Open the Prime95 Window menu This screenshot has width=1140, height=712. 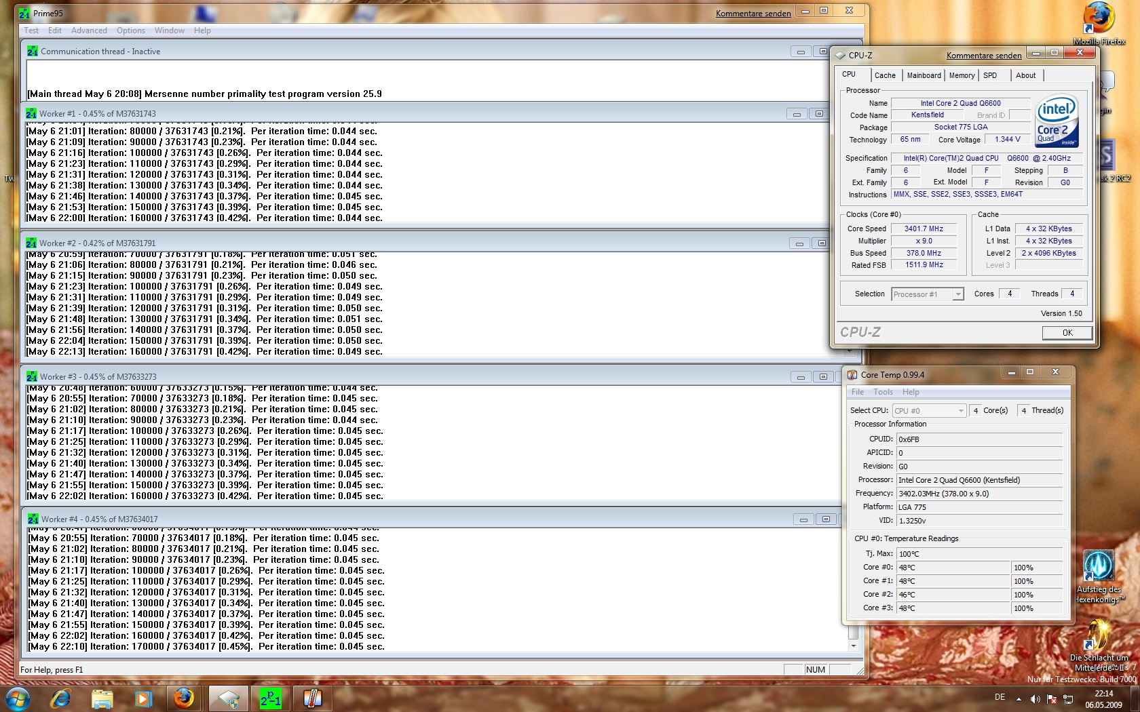click(x=169, y=31)
